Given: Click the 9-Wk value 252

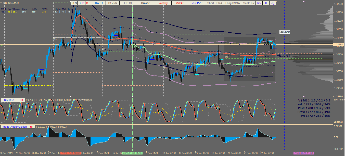Looking at the screenshot, I should pos(44,12).
